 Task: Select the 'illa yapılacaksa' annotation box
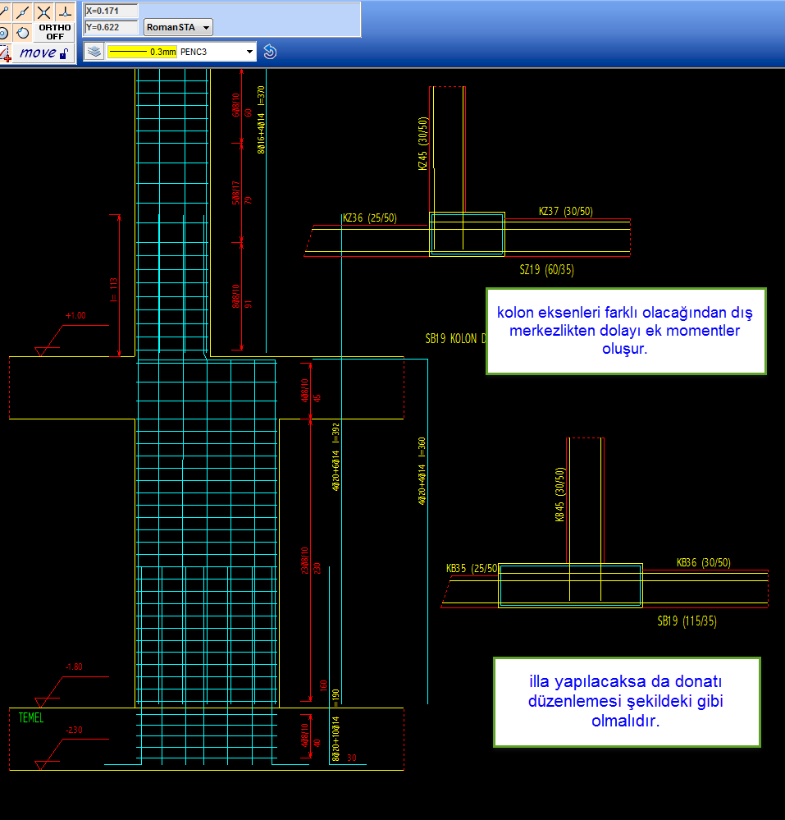pyautogui.click(x=626, y=702)
